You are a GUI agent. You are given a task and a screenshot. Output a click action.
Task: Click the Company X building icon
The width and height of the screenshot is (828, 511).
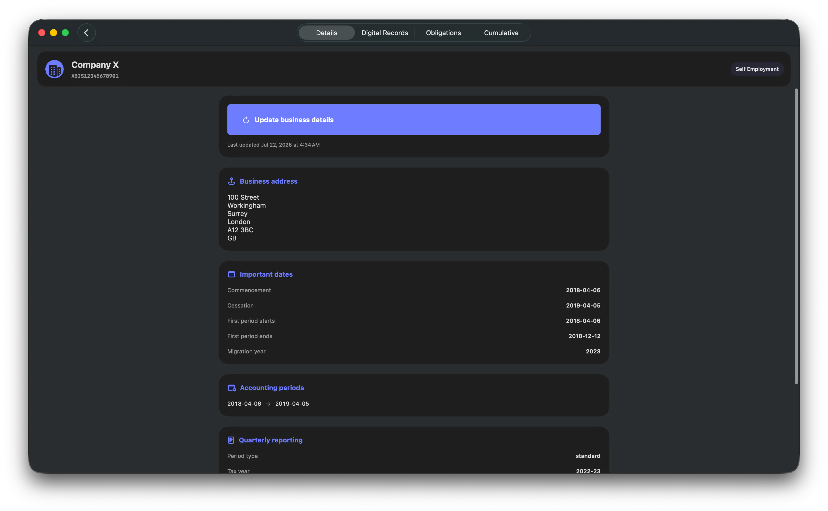pos(54,69)
